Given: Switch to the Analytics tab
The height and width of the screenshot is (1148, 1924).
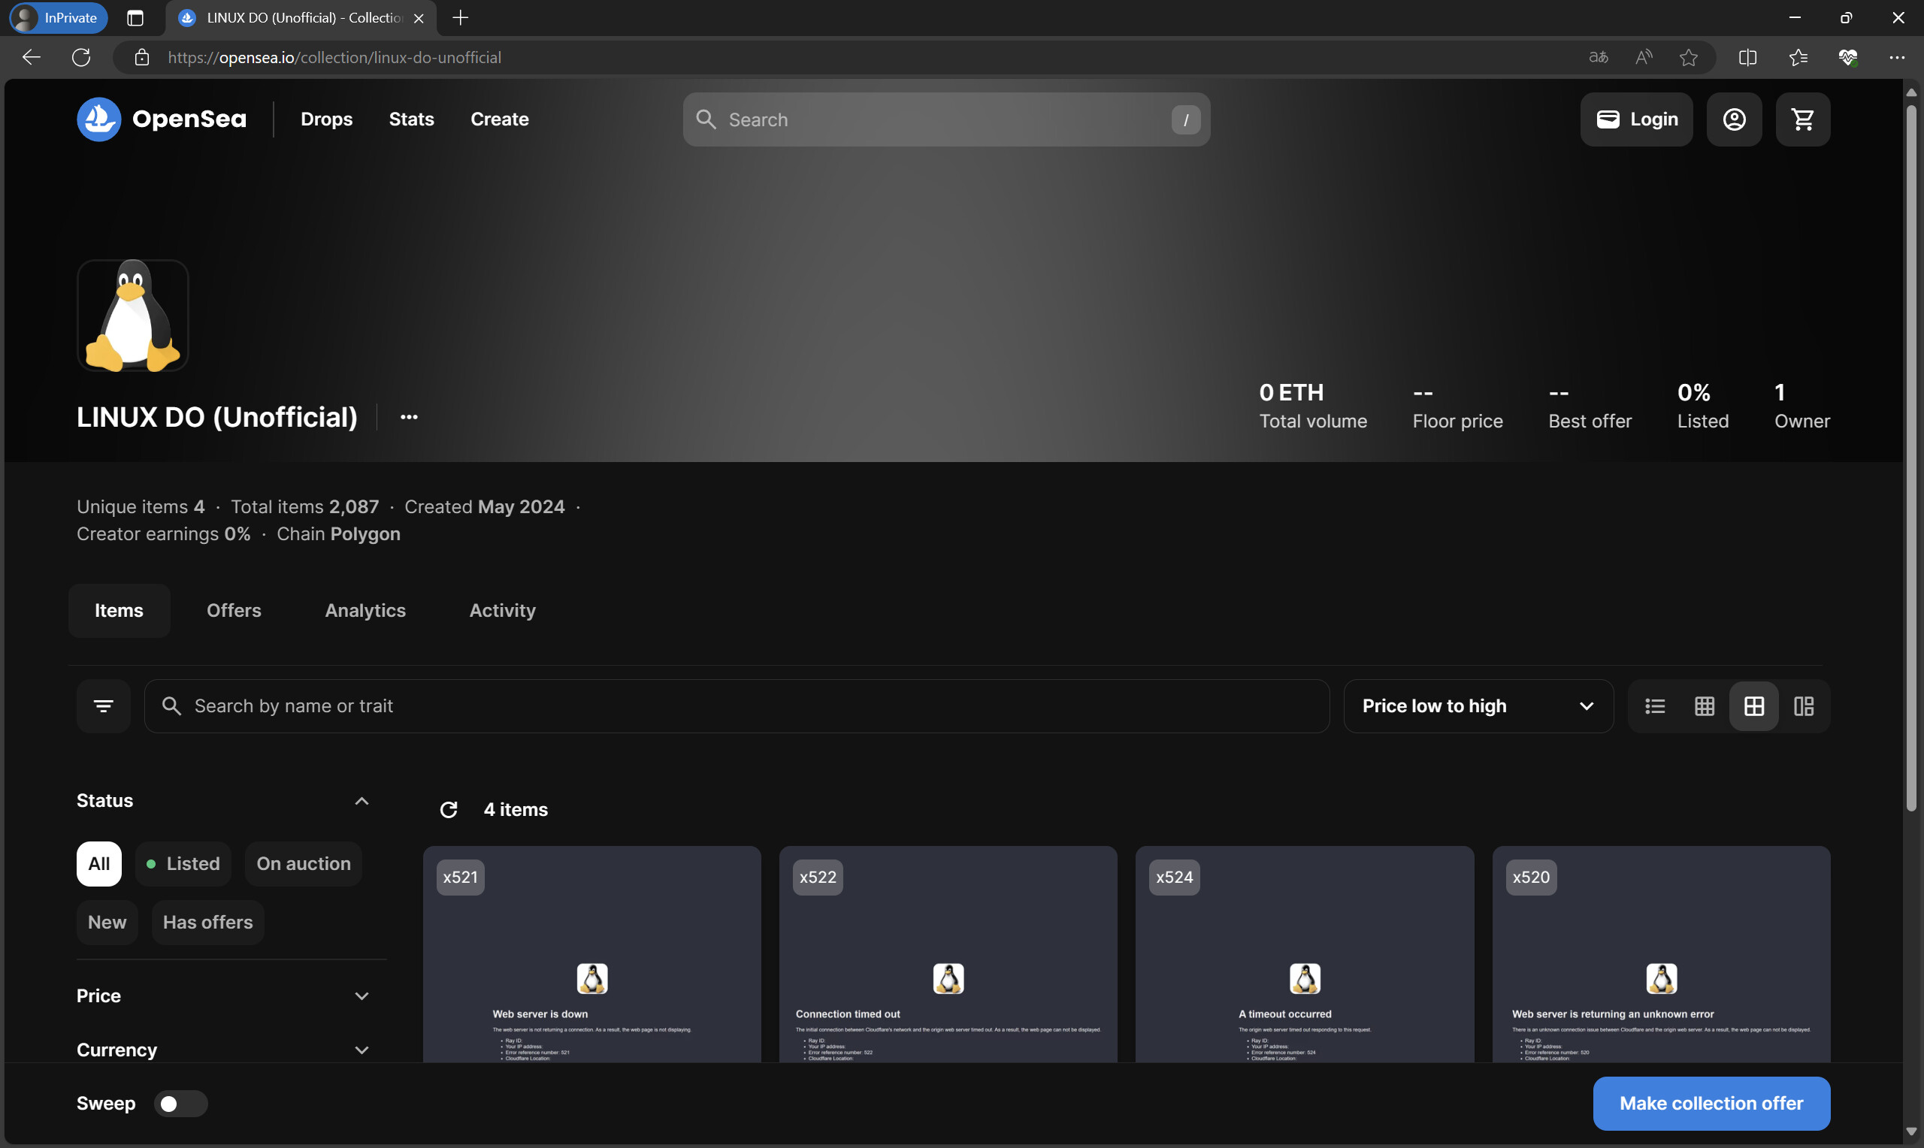Looking at the screenshot, I should click(x=365, y=611).
